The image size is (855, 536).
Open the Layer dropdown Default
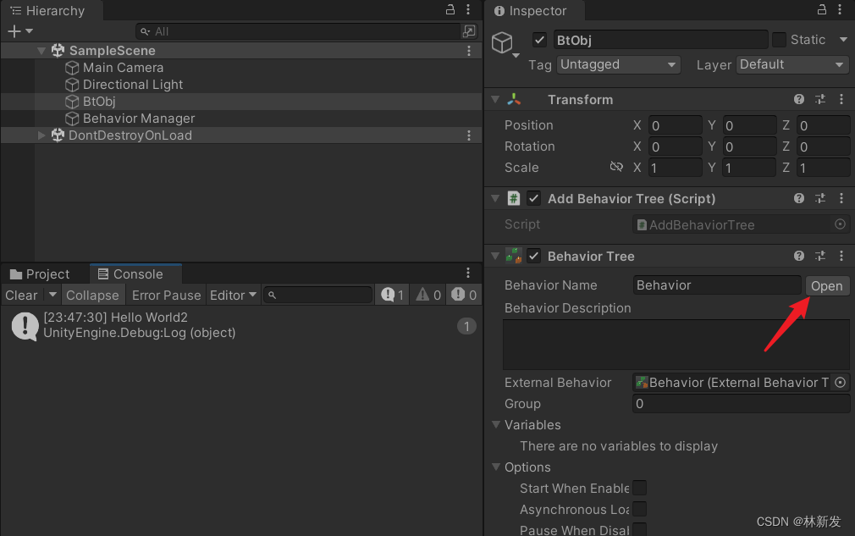(792, 64)
